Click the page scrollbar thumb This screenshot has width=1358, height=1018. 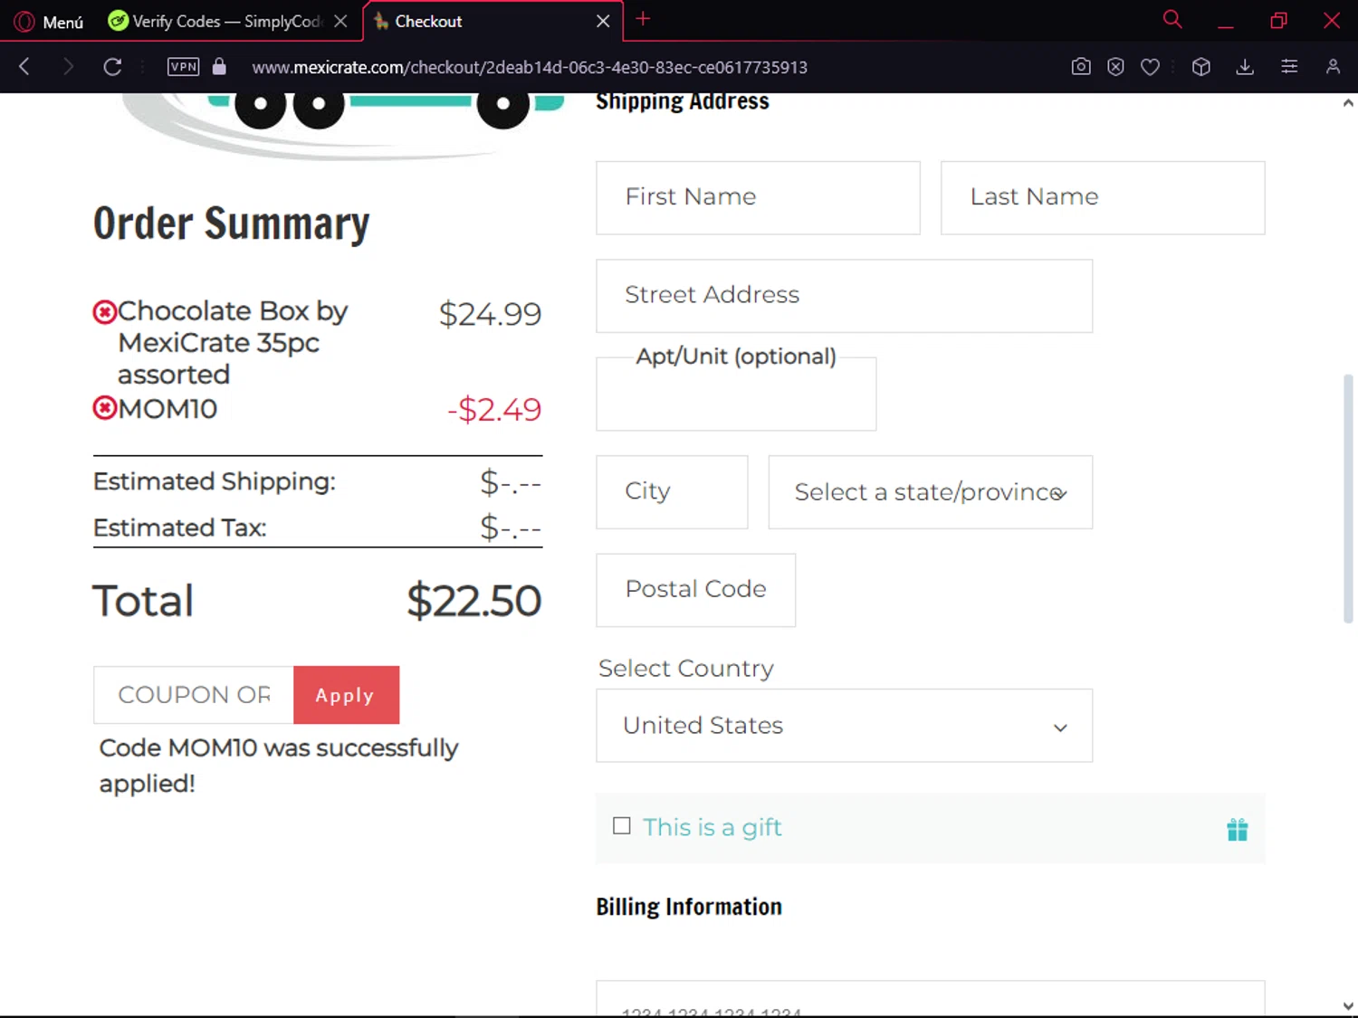tap(1348, 498)
